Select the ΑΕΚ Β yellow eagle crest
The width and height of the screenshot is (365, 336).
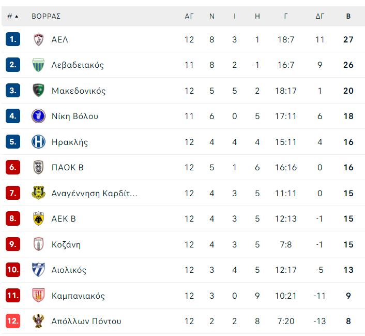click(x=38, y=218)
